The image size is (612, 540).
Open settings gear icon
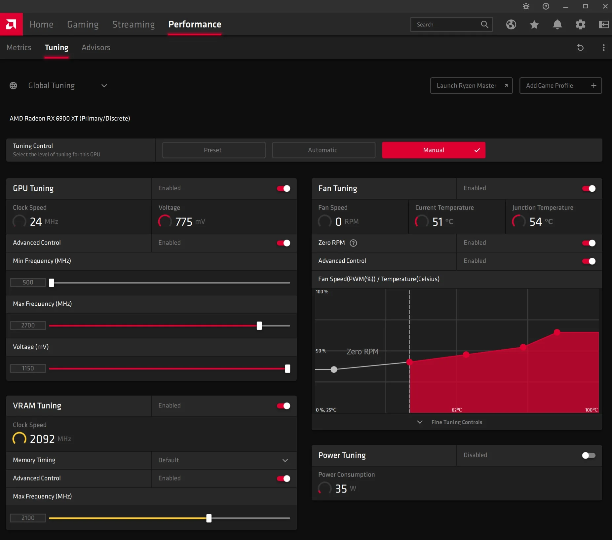[581, 24]
